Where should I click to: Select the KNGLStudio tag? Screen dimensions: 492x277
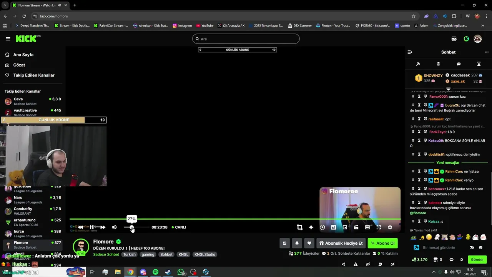coord(204,255)
